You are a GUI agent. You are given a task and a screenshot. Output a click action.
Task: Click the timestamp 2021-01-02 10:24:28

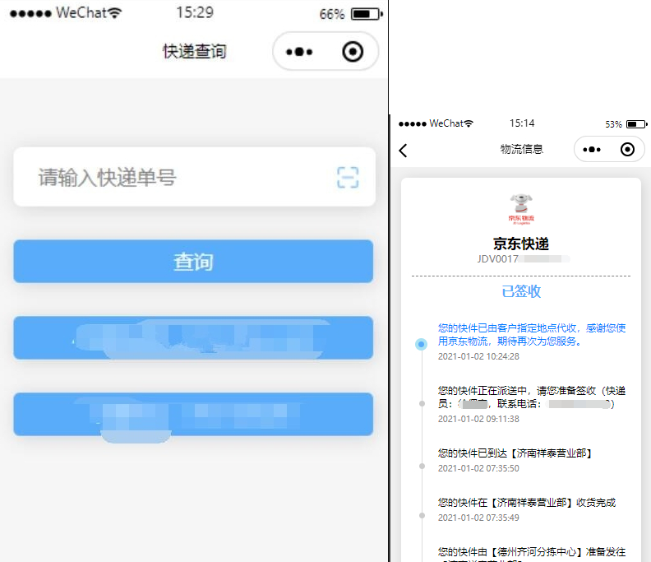[x=478, y=356]
